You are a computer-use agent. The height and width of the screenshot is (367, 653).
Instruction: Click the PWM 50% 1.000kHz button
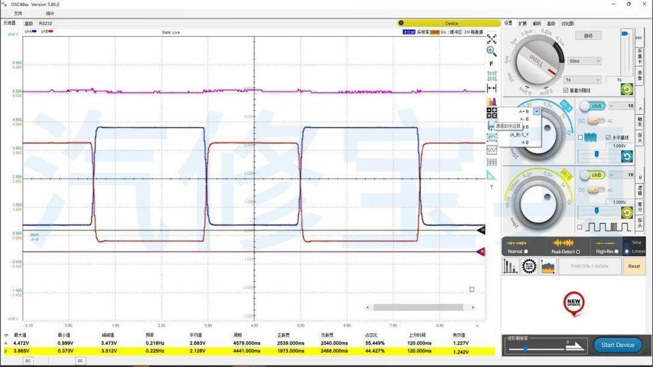tap(589, 266)
